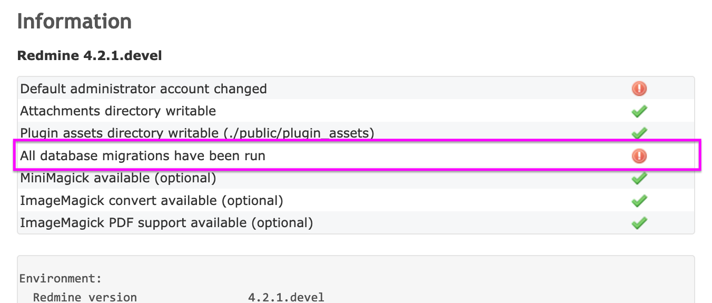This screenshot has width=712, height=303.
Task: Select 'ImageMagick convert available (optional)' text
Action: coord(152,201)
